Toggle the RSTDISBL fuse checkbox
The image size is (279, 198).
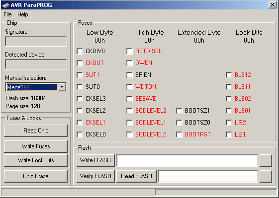pos(129,51)
